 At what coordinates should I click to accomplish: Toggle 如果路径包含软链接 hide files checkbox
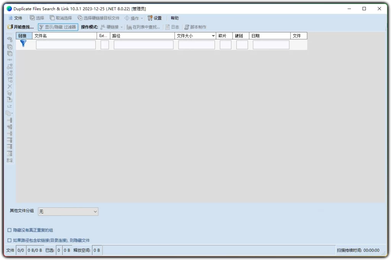(10, 240)
